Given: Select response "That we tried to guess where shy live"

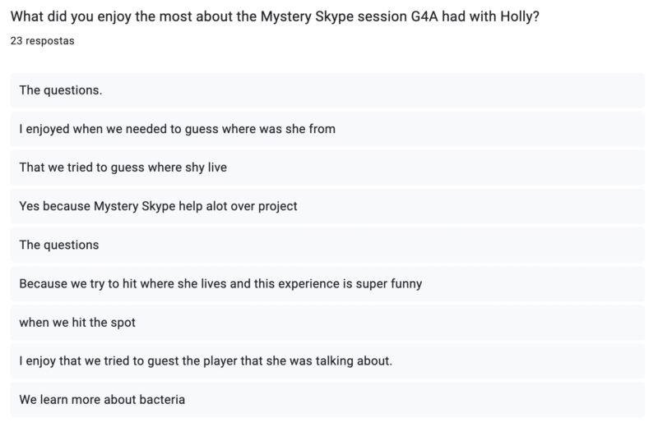Looking at the screenshot, I should (123, 168).
